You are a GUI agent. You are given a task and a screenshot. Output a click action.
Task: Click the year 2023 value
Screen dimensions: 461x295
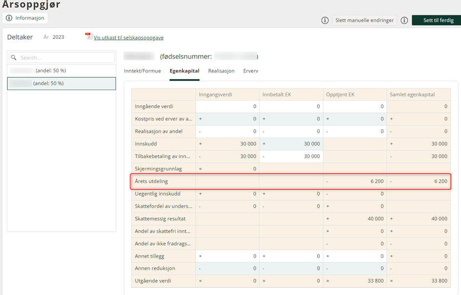click(x=58, y=37)
